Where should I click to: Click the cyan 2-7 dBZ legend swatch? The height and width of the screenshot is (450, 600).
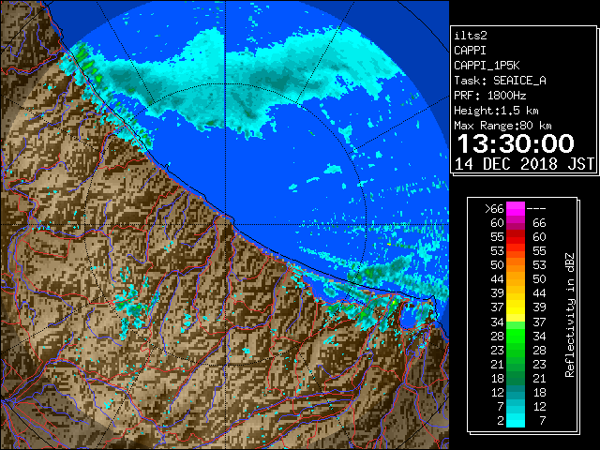516,420
